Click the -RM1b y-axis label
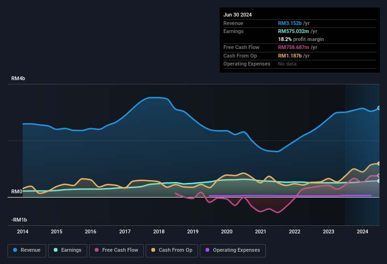 19,220
